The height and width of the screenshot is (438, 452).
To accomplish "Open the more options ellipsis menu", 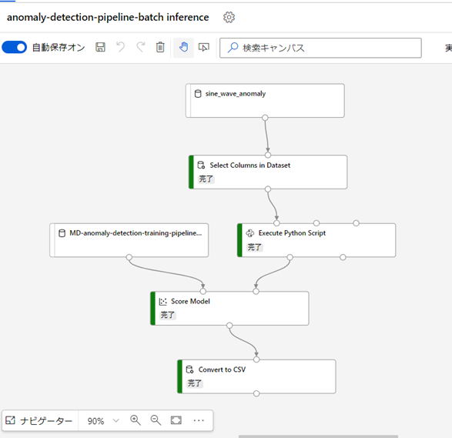I will pos(199,421).
